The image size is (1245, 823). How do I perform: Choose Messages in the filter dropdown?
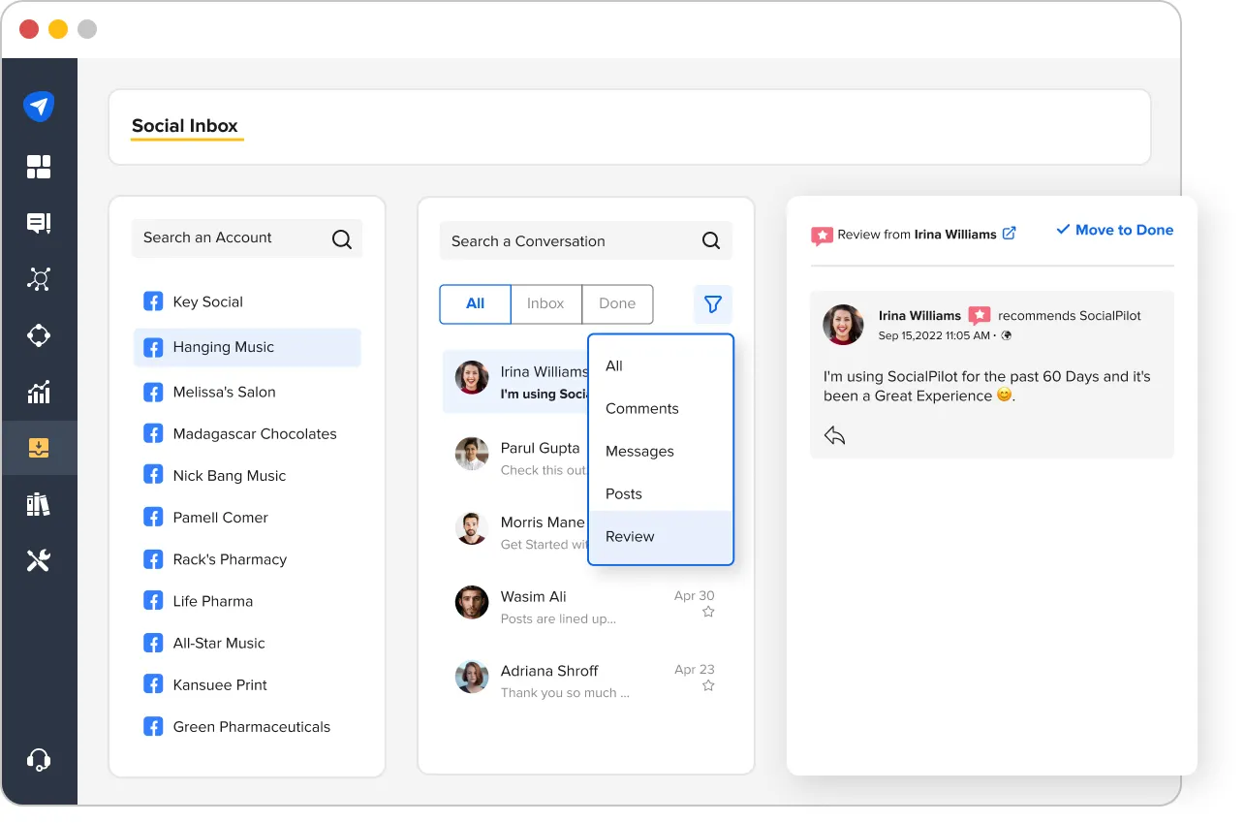(661, 451)
